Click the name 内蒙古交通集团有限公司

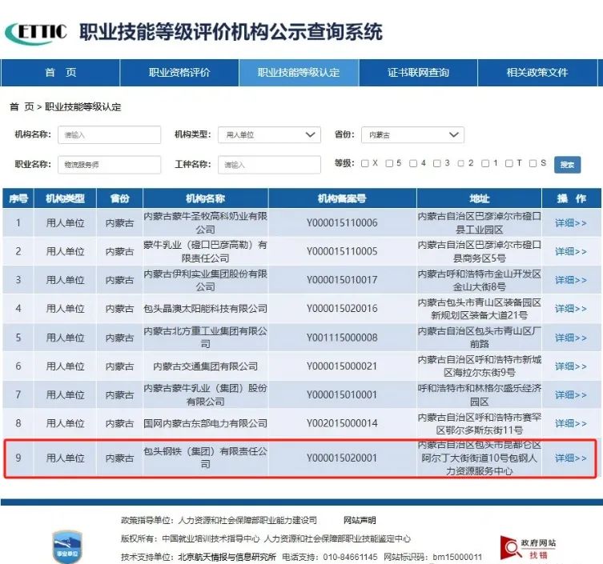click(x=205, y=366)
